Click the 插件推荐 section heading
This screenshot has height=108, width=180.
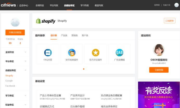(40, 36)
